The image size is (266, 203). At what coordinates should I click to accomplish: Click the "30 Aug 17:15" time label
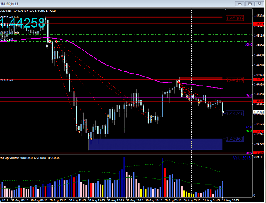[135, 200]
